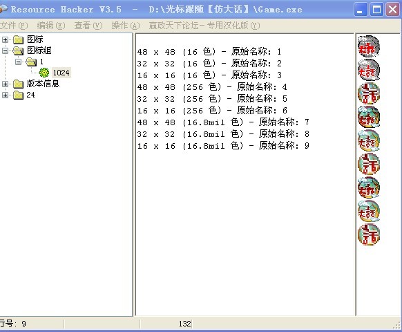Click the second 32x32 16-color icon preview

point(369,70)
